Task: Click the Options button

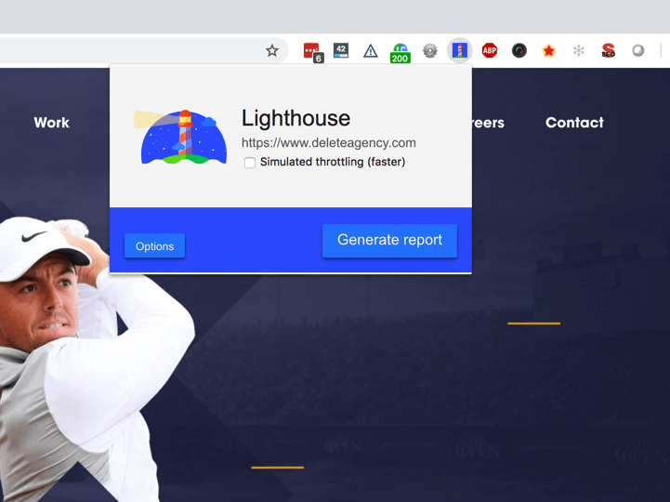Action: coord(154,245)
